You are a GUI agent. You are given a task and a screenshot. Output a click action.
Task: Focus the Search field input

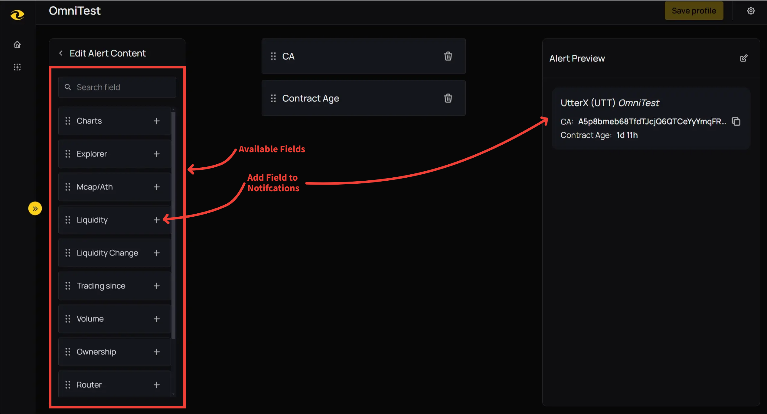click(117, 87)
